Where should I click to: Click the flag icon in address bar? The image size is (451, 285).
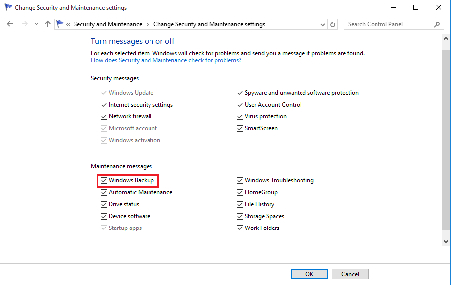60,24
